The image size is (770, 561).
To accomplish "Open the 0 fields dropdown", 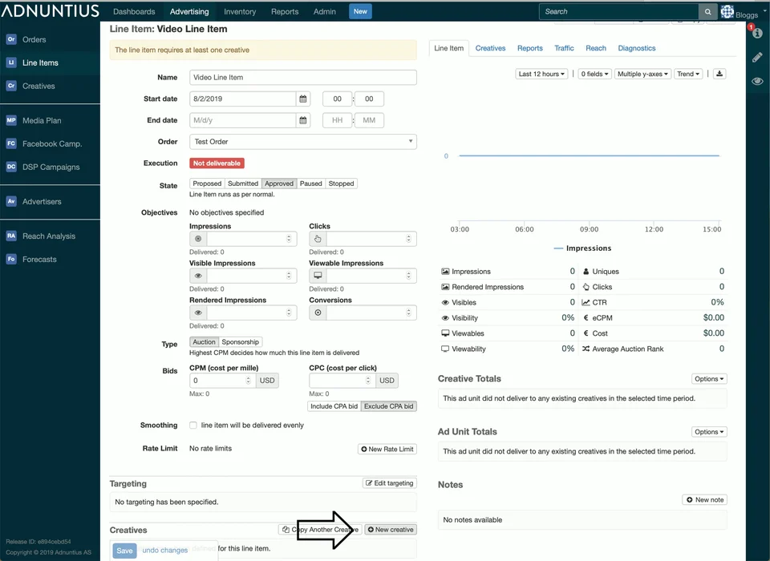I will (594, 74).
